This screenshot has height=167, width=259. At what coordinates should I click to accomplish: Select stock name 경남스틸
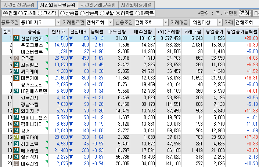(29, 104)
